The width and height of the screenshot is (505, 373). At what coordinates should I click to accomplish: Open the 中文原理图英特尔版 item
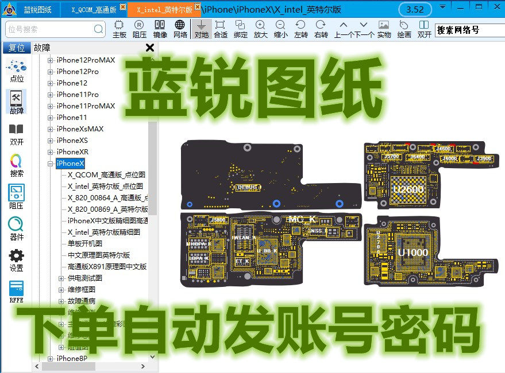point(99,255)
